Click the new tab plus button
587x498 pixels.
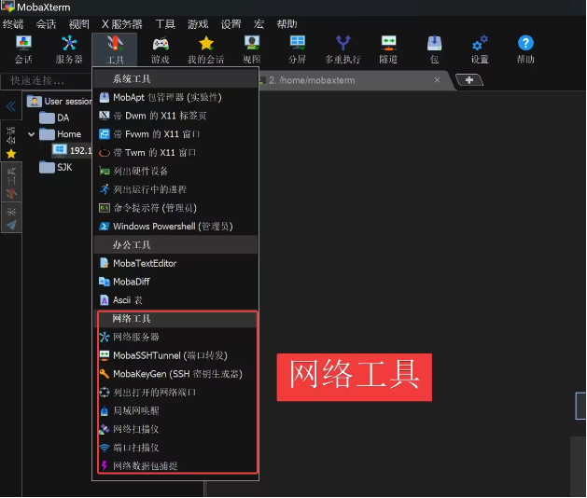pos(468,80)
